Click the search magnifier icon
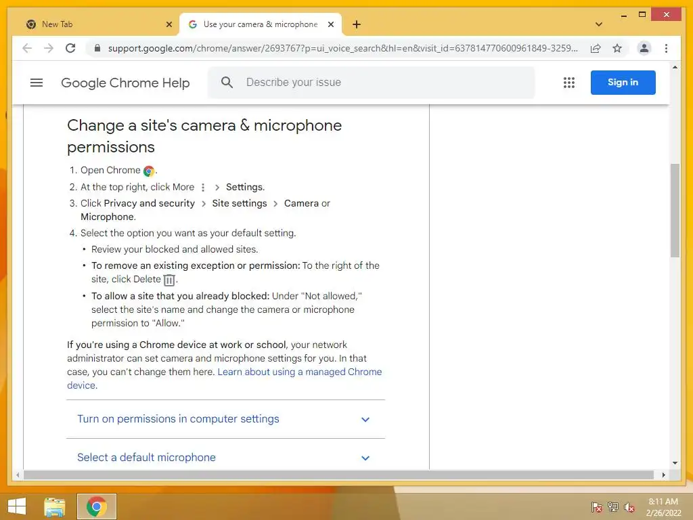The width and height of the screenshot is (693, 520). [x=227, y=82]
